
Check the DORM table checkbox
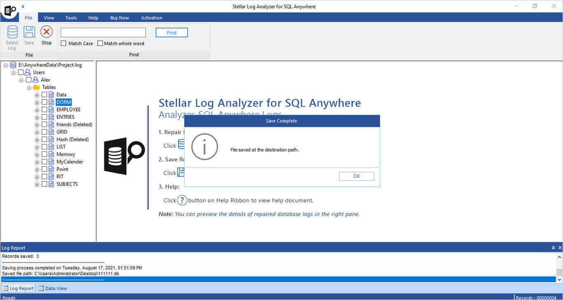coord(44,102)
